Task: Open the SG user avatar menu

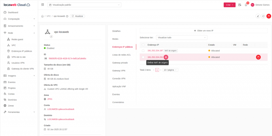Action: click(x=252, y=5)
